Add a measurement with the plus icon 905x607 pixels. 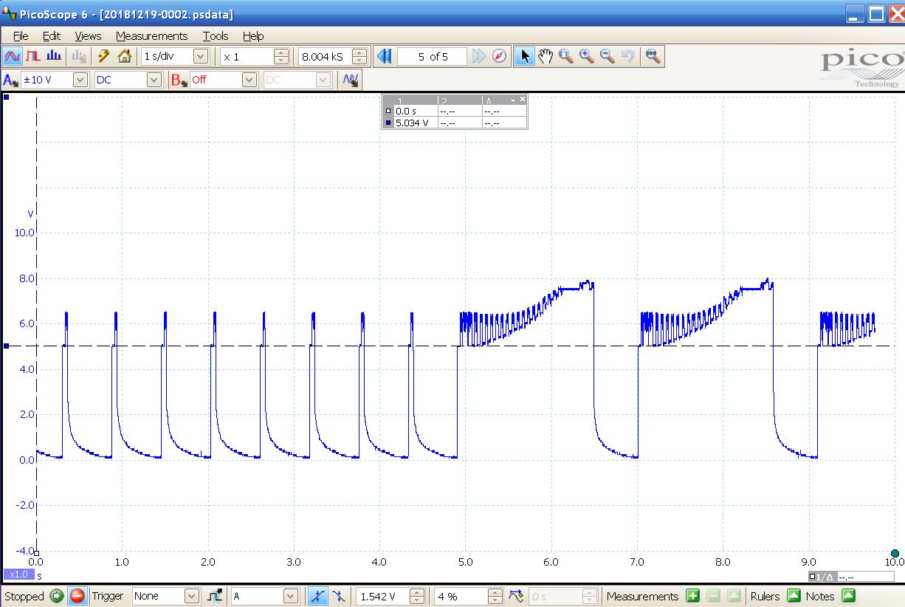click(692, 596)
